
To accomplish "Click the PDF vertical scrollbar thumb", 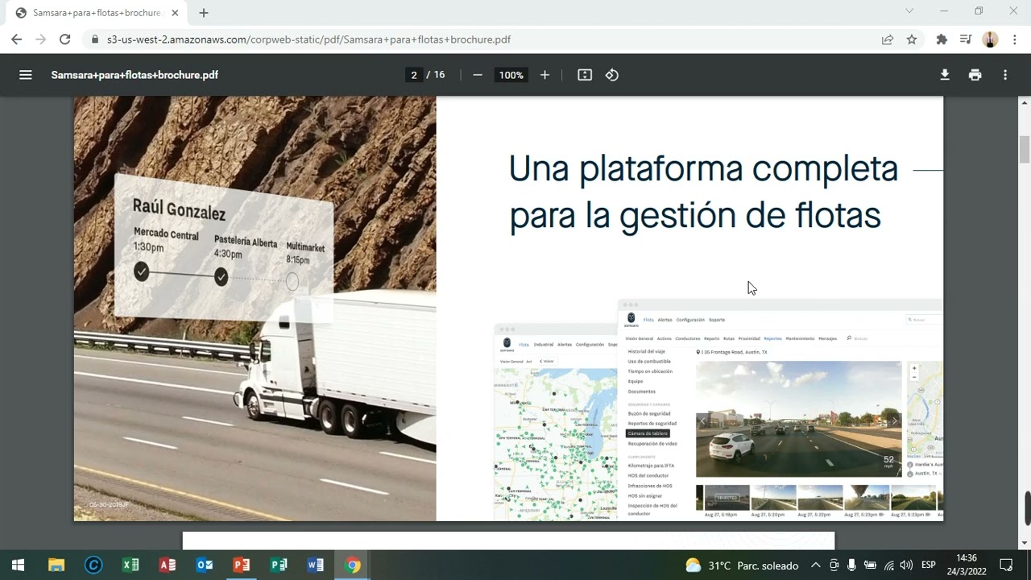I will [x=1025, y=150].
